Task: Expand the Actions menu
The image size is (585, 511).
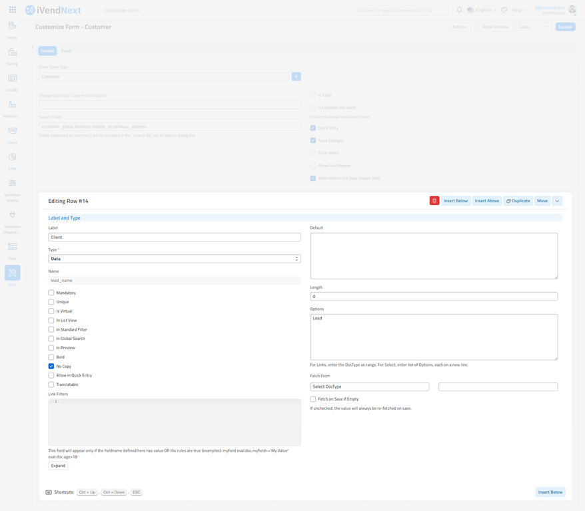Action: click(461, 27)
